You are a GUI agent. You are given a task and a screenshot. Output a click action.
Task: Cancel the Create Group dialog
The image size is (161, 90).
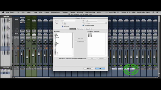point(88,68)
